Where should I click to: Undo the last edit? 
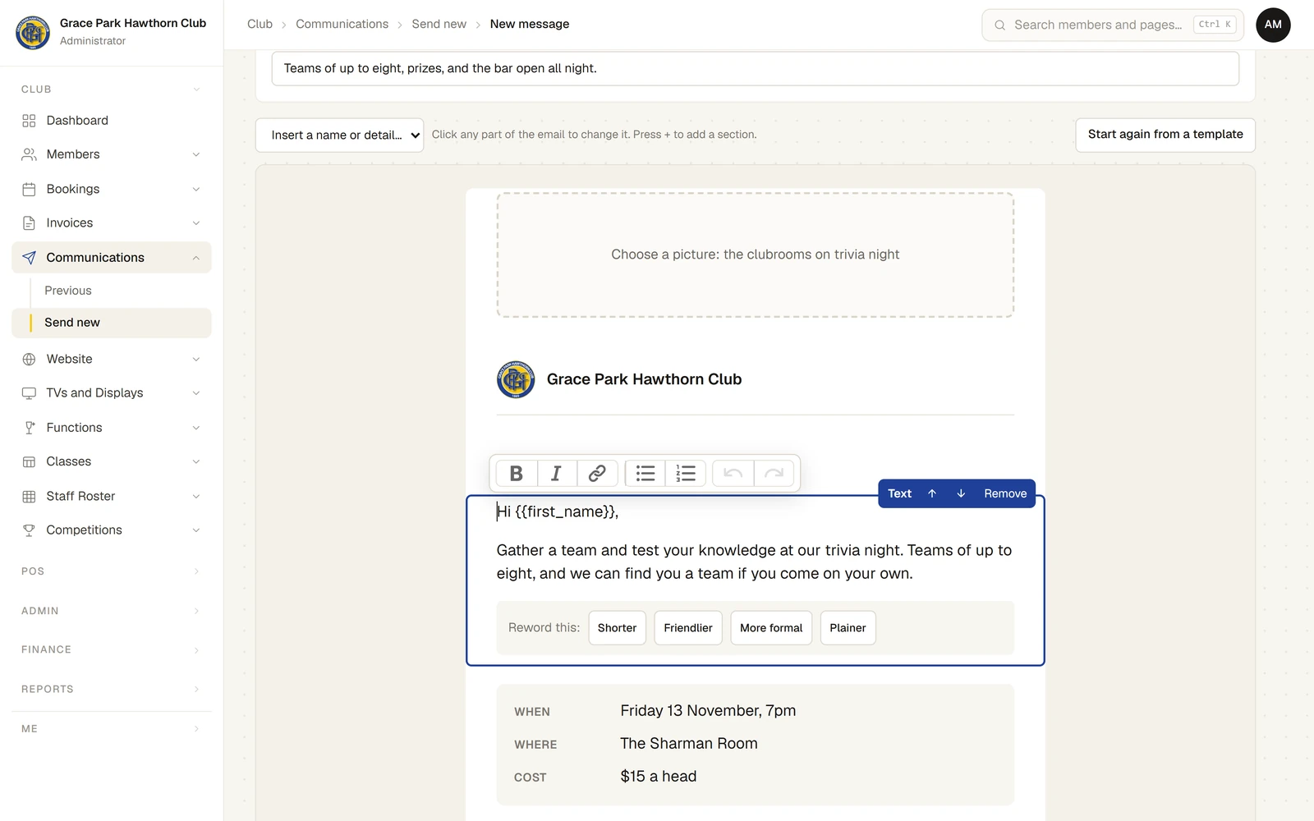click(733, 473)
